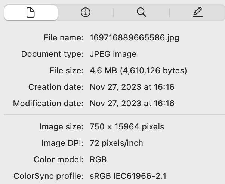Viewport: 225px width, 184px height.
Task: Select the Annotations pencil tab
Action: (197, 13)
